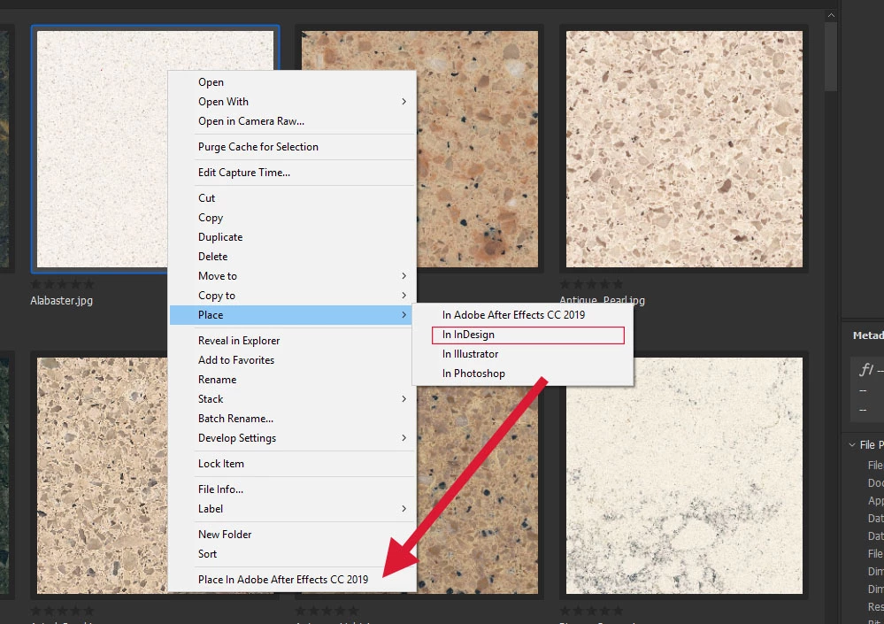Select Reveal in Explorer

point(292,341)
